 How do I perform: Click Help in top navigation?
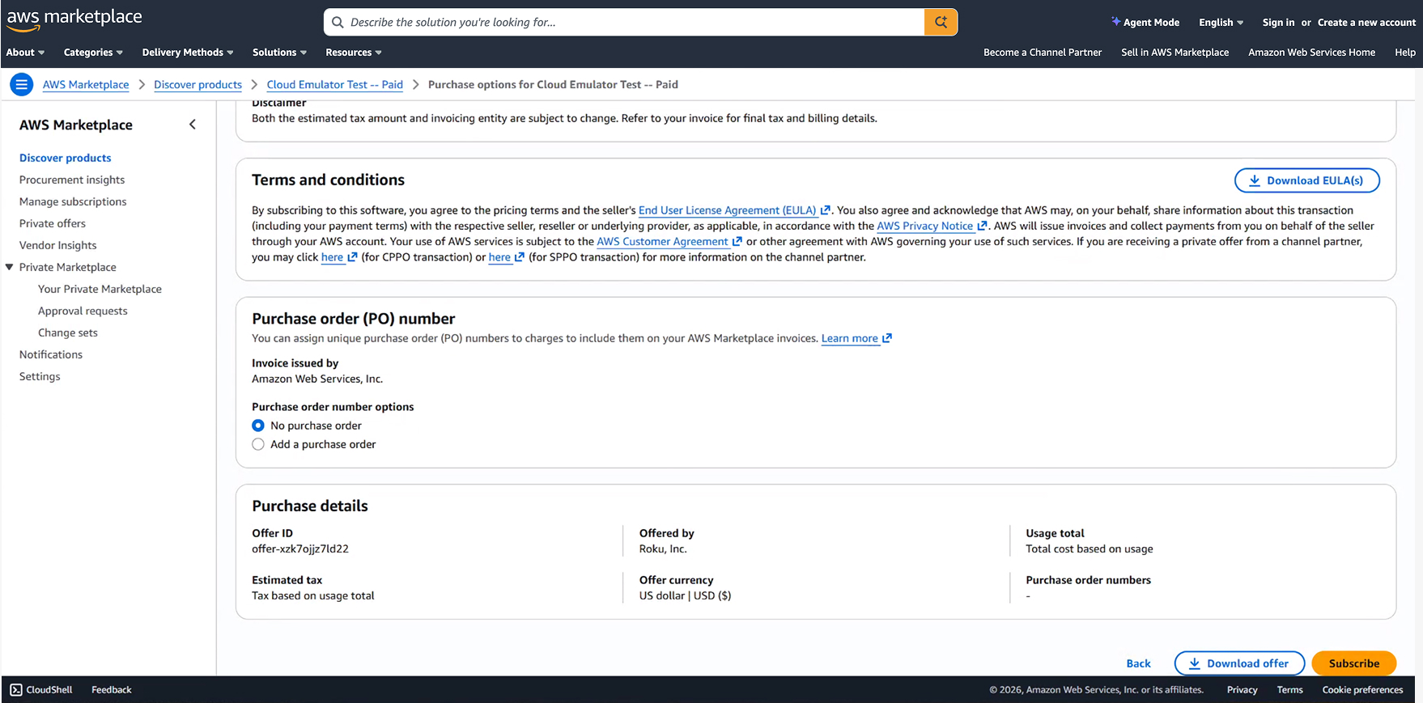coord(1405,53)
